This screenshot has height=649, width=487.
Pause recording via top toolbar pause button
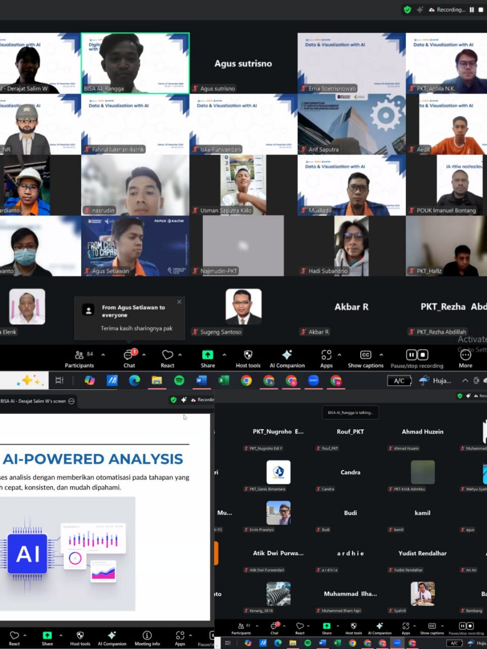point(411,354)
